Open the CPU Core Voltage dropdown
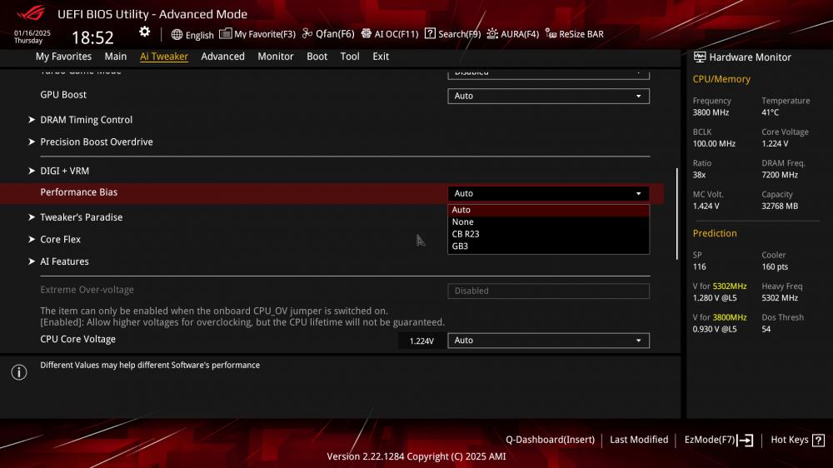Image resolution: width=833 pixels, height=468 pixels. pos(548,341)
